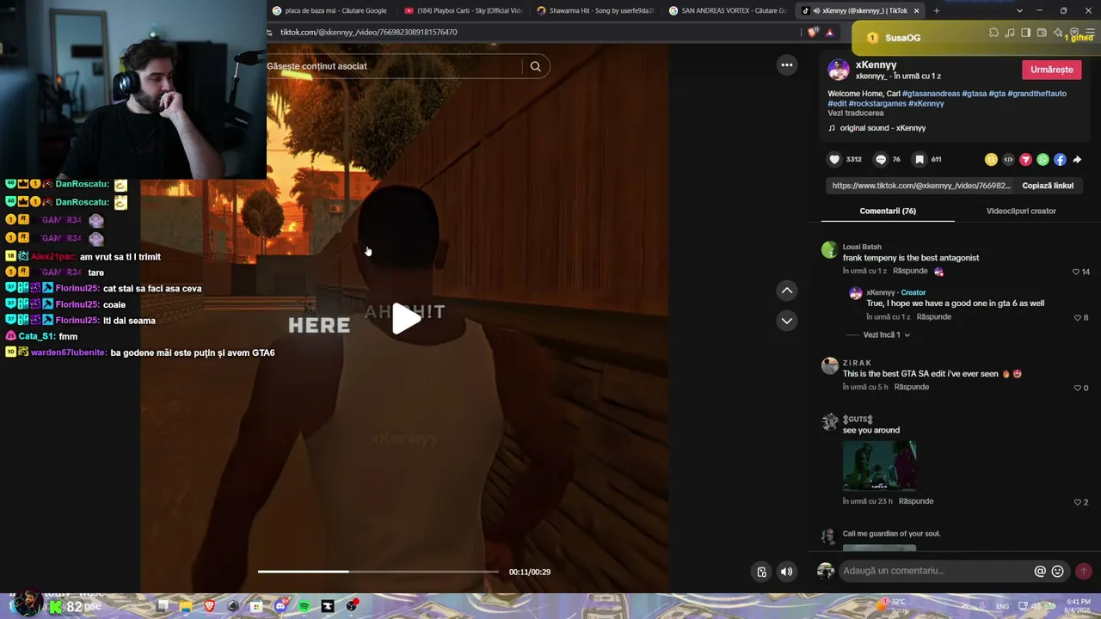Post comment with the red send arrow
The height and width of the screenshot is (619, 1101).
point(1084,571)
